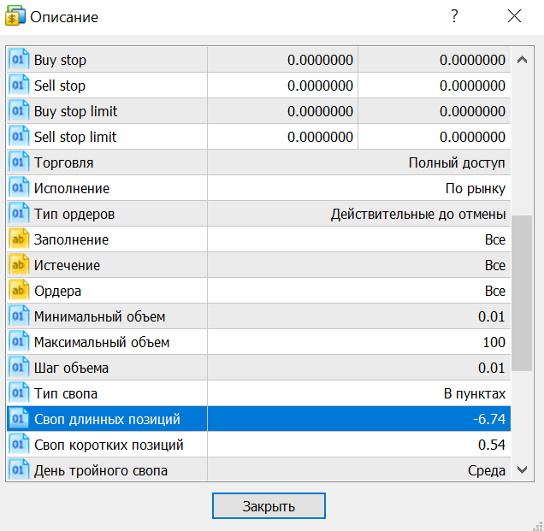Click the Максимальный объем value 100
This screenshot has width=544, height=531.
coord(493,342)
